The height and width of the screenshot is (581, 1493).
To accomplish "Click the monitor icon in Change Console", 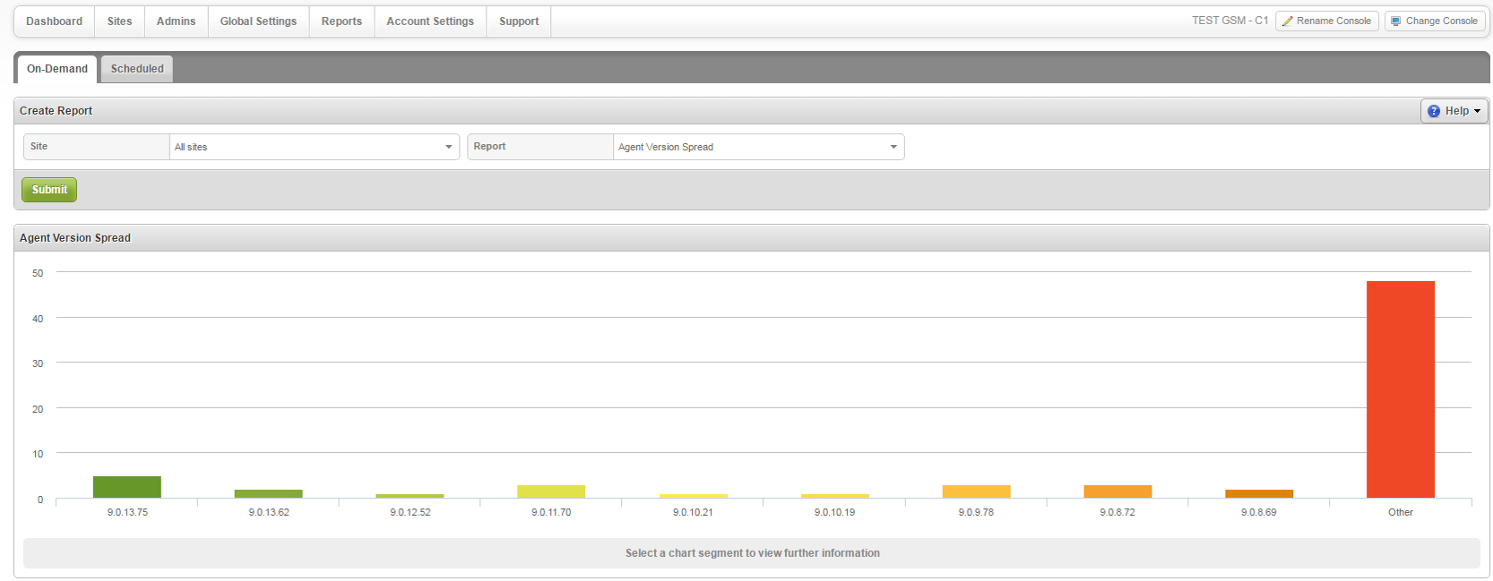I will click(x=1395, y=21).
